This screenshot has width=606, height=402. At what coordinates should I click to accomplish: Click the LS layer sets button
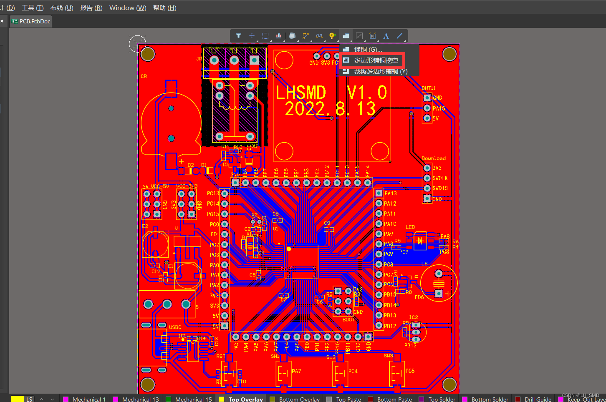coord(29,399)
